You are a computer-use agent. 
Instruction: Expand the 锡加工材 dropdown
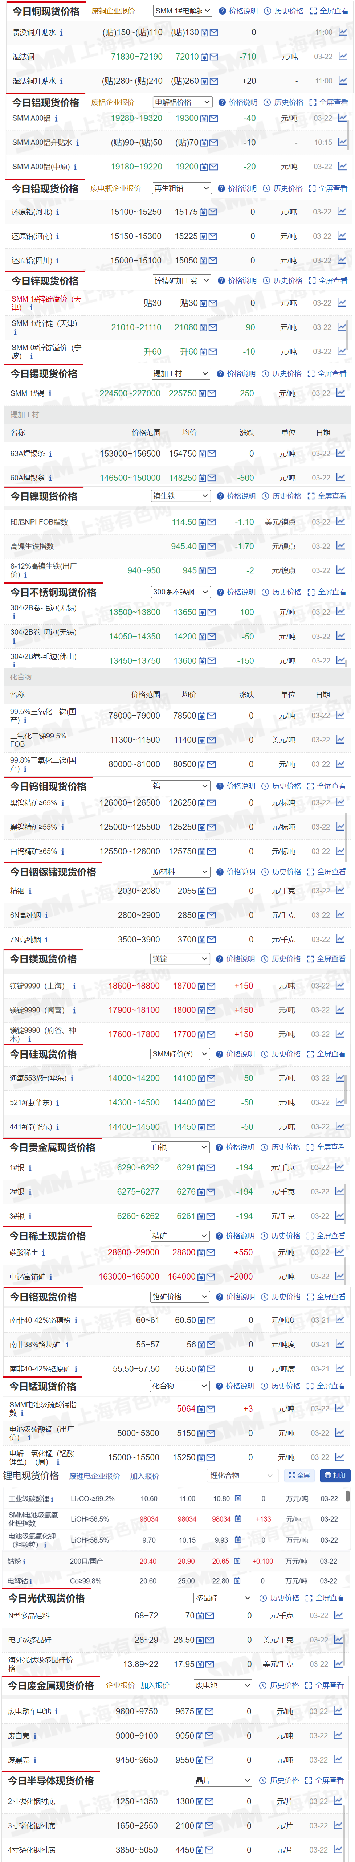point(181,374)
